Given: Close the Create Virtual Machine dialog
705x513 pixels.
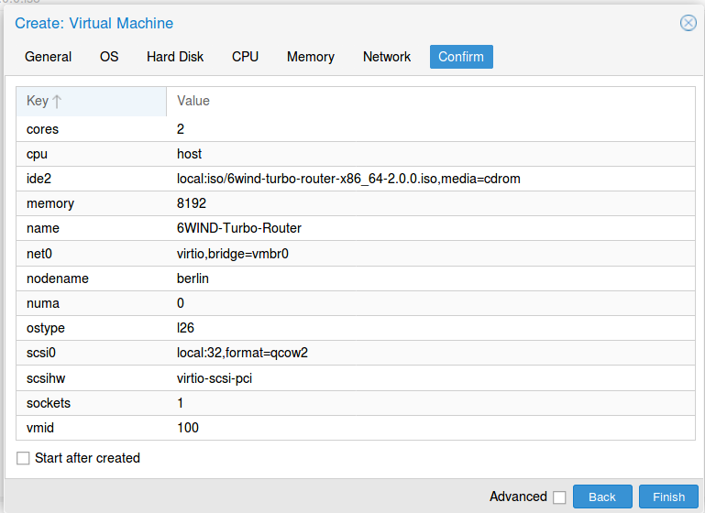Looking at the screenshot, I should [x=688, y=23].
